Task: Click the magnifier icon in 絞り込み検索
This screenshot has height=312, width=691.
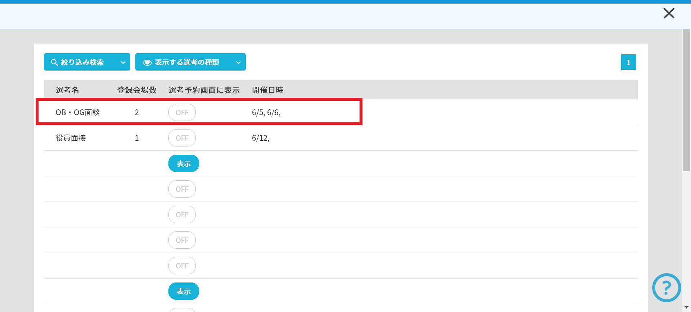Action: click(54, 62)
